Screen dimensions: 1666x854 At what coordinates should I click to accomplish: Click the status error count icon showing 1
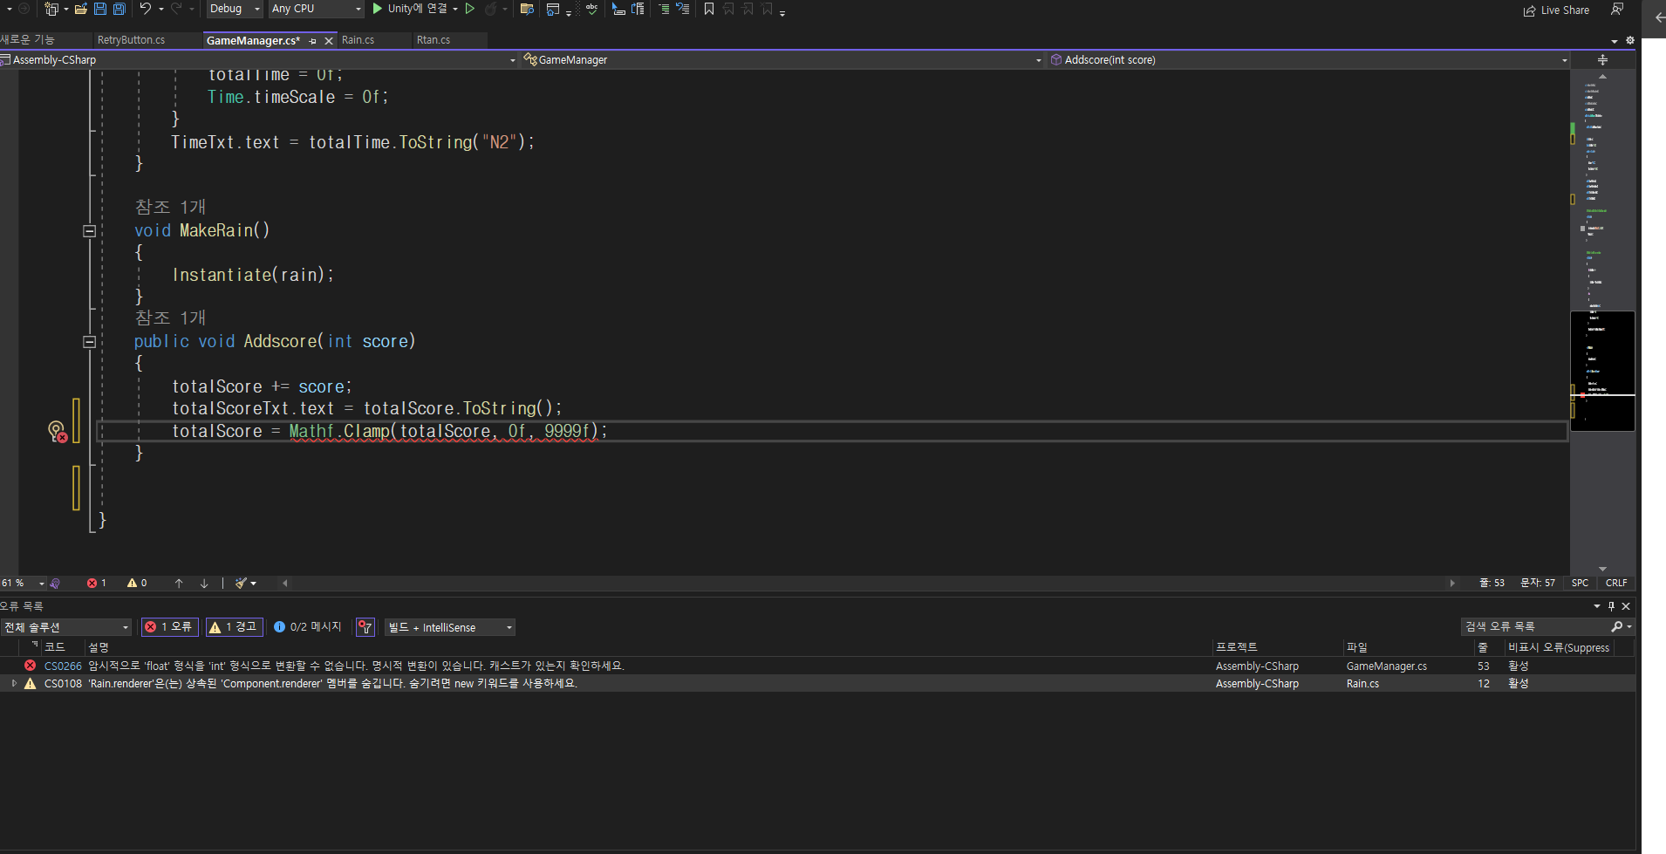point(96,584)
